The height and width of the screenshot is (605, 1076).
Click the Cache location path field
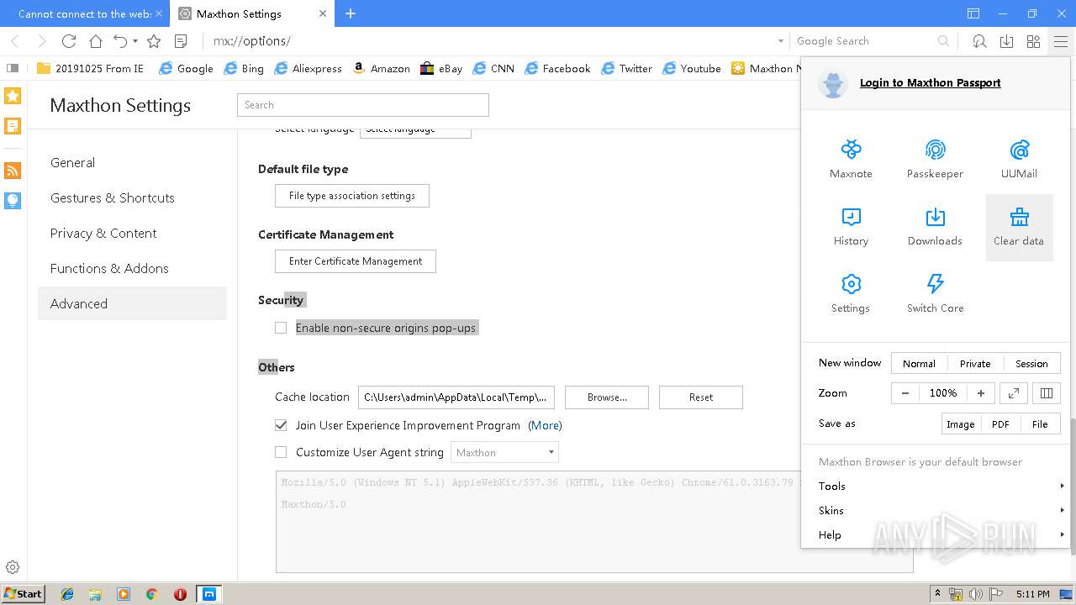(456, 397)
